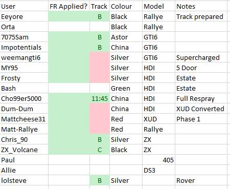The height and width of the screenshot is (189, 230).
Task: Select the empty FR Applied cell for Orta
Action: (x=69, y=27)
